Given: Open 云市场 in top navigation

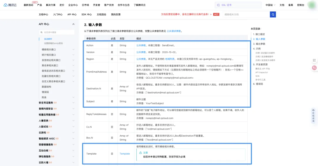Looking at the screenshot, I should coord(85,5).
